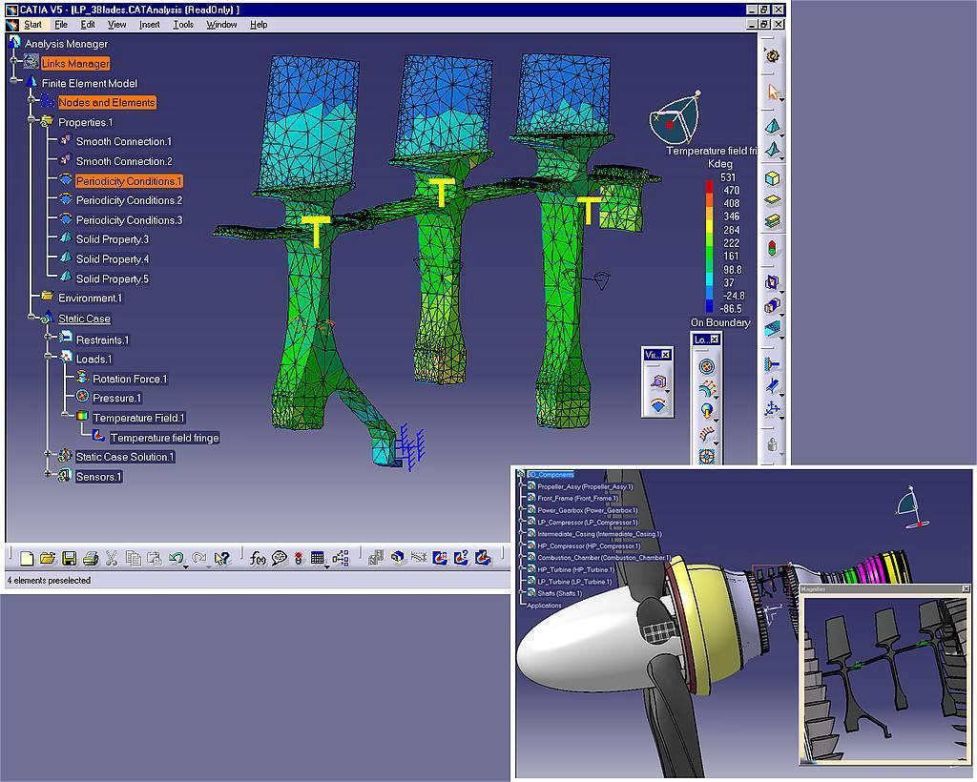The width and height of the screenshot is (977, 782).
Task: Open the File menu
Action: click(x=61, y=24)
